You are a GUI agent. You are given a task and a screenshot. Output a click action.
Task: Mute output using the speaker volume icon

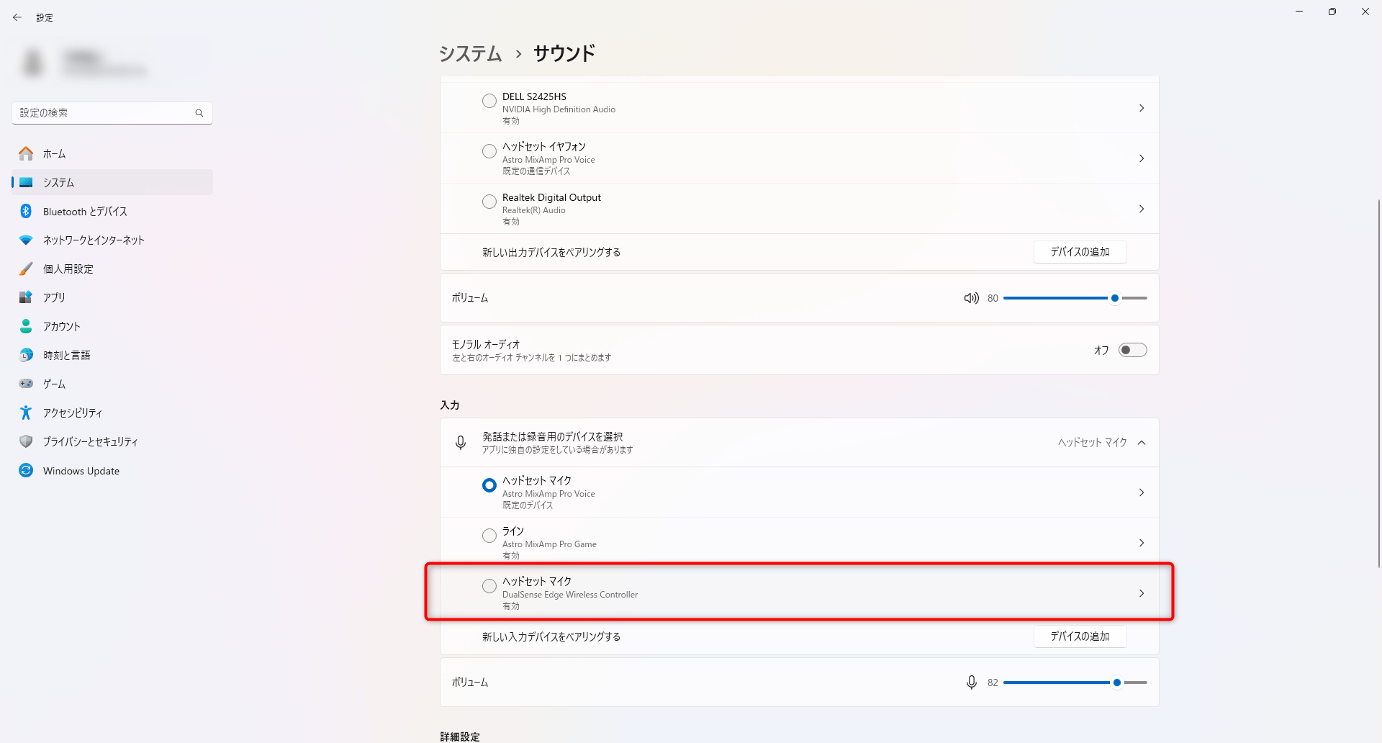[971, 298]
